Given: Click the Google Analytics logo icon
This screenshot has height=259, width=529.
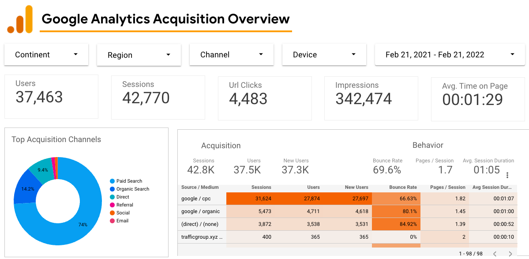Looking at the screenshot, I should point(20,19).
